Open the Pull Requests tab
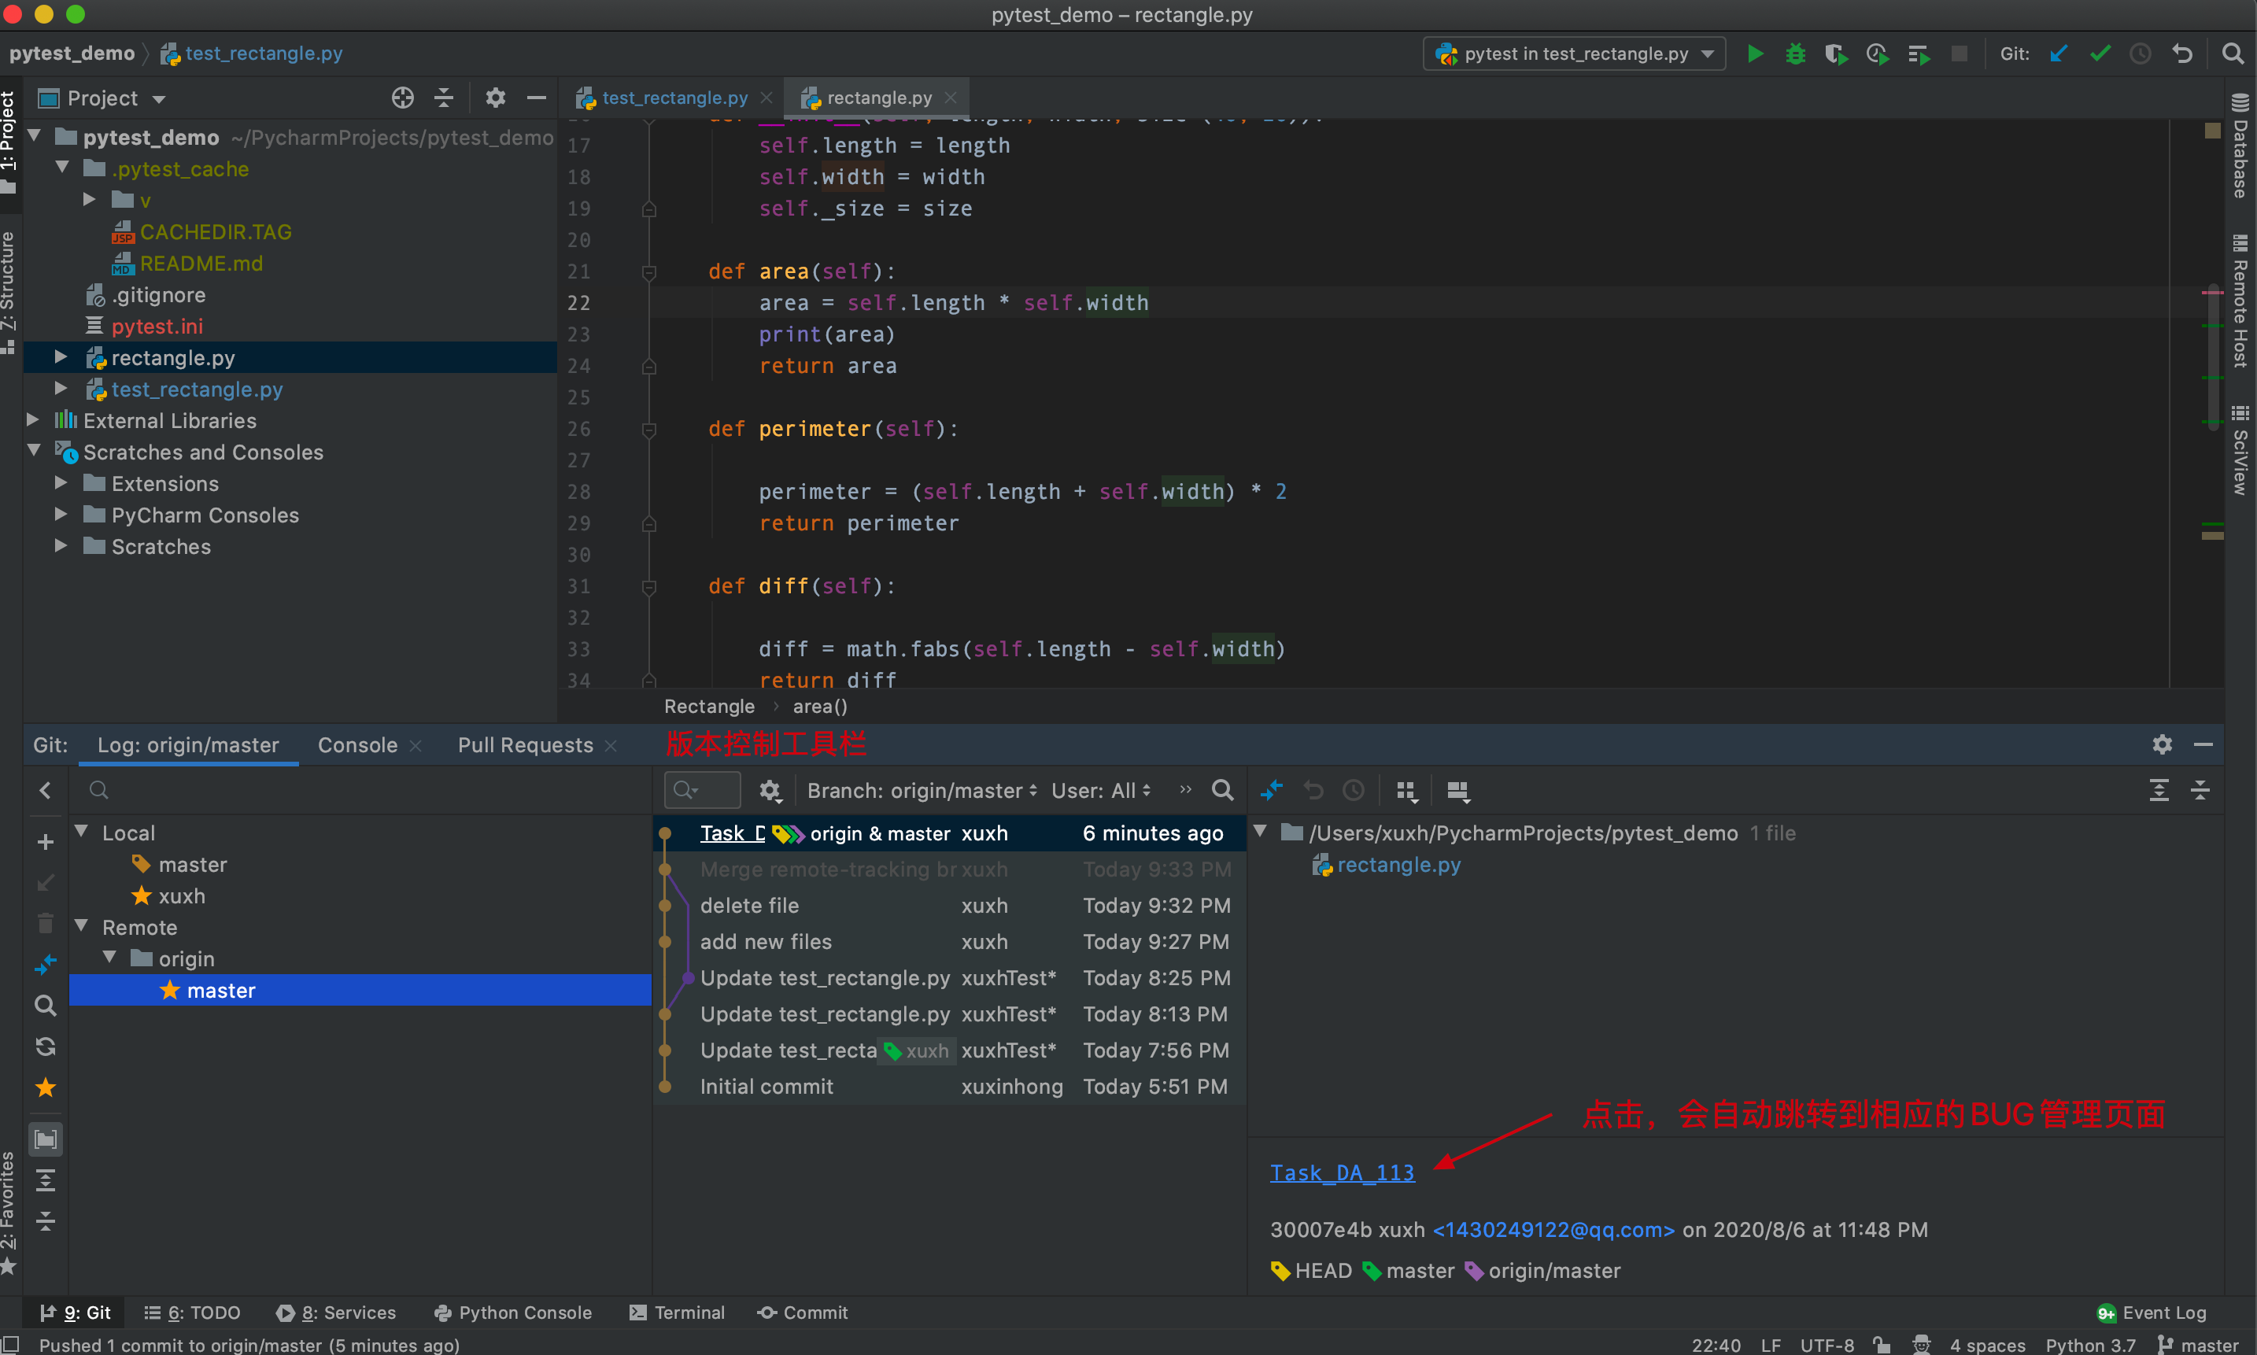The image size is (2257, 1355). 525,745
